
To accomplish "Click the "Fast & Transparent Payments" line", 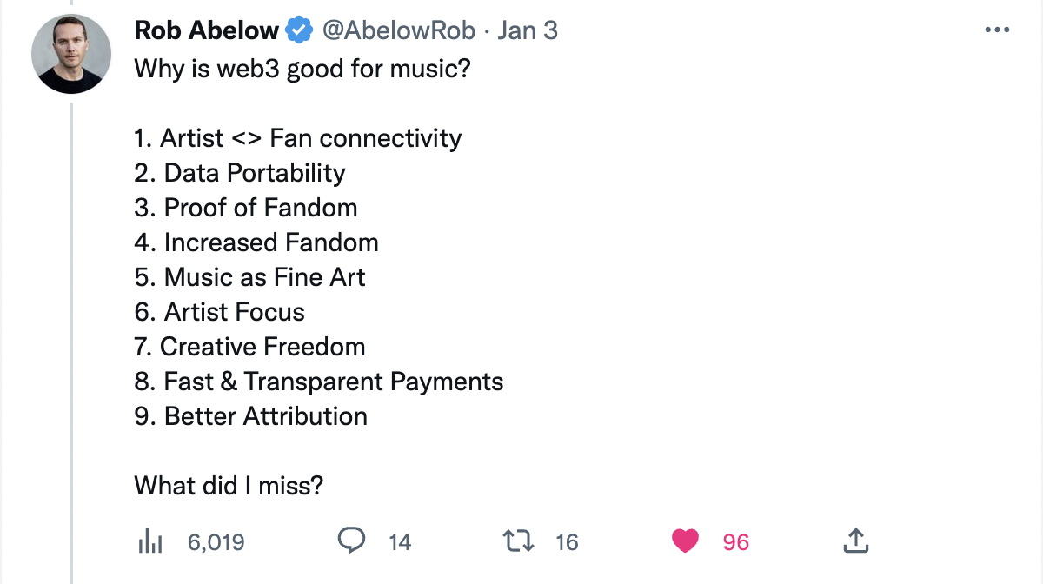I will pos(319,381).
